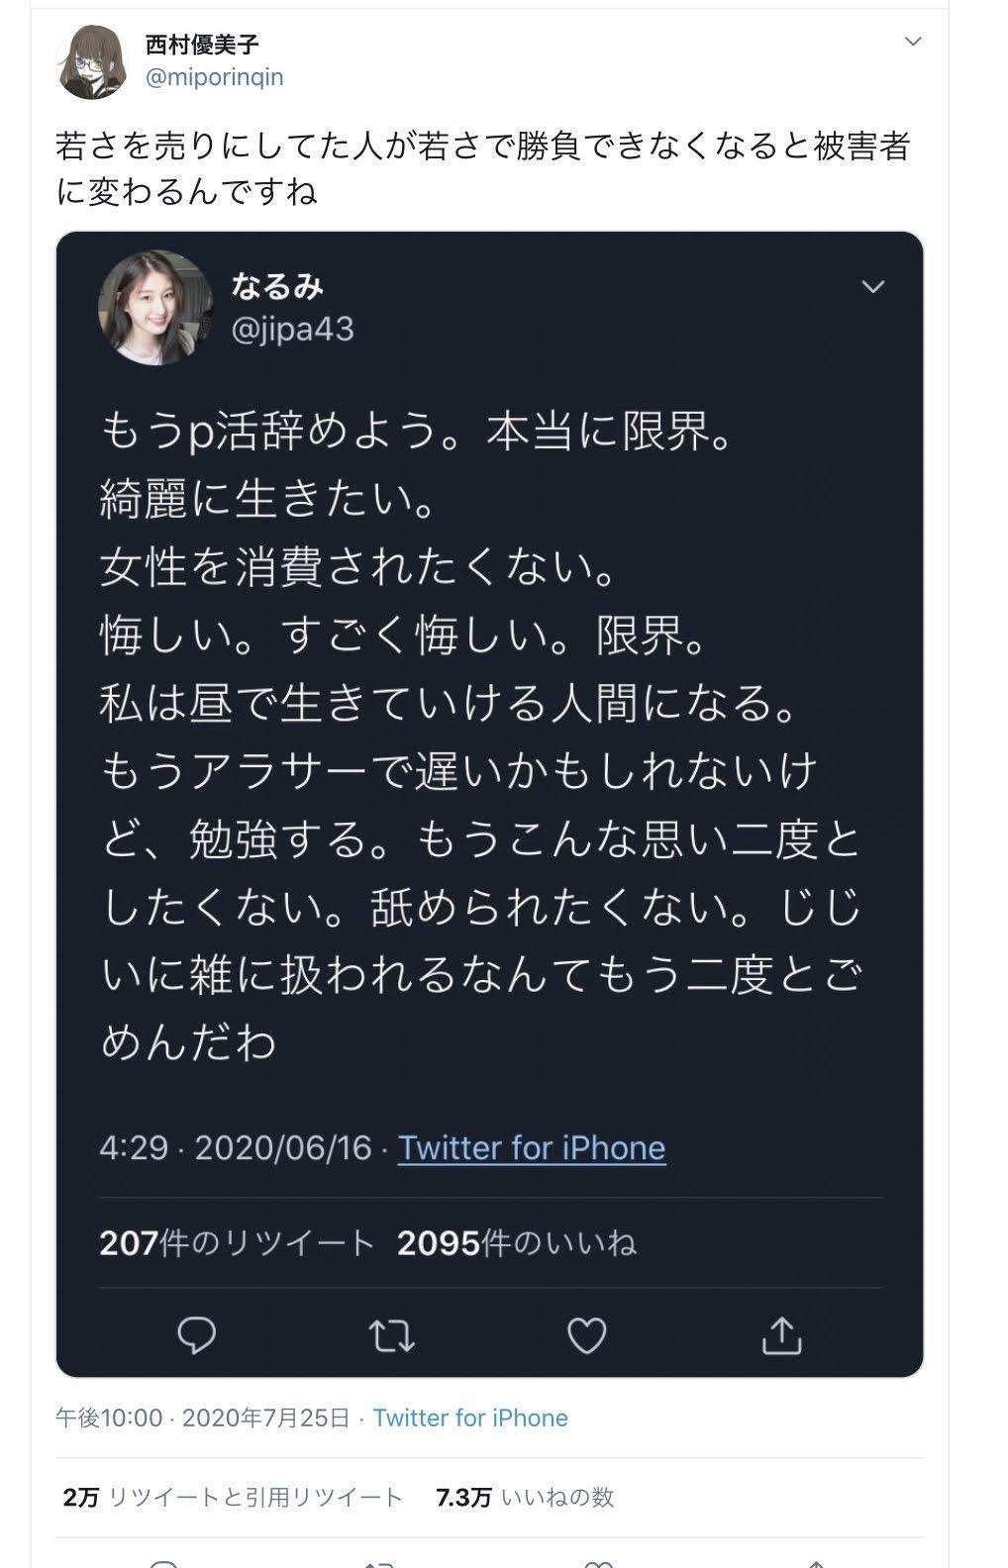Image resolution: width=1008 pixels, height=1568 pixels.
Task: Tap the share icon in quoted tweet
Action: point(781,1334)
